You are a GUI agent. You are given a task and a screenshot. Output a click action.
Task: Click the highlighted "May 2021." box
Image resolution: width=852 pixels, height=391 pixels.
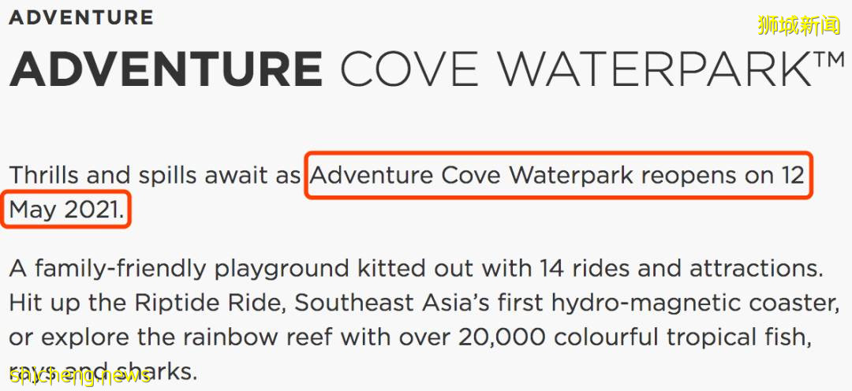[68, 210]
